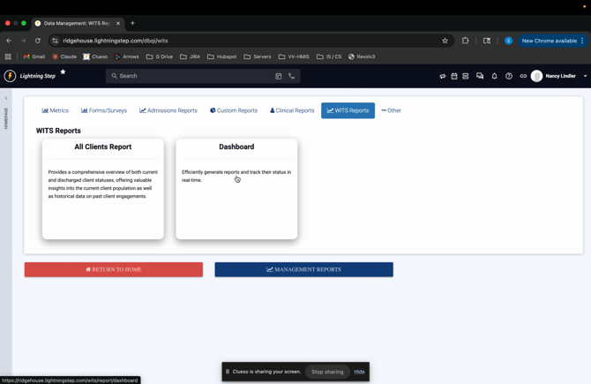
Task: Expand the collapsed Homepage sidebar arrow
Action: [6, 98]
